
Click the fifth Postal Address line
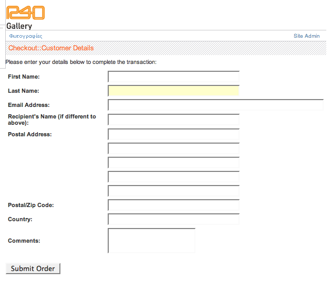pos(173,191)
